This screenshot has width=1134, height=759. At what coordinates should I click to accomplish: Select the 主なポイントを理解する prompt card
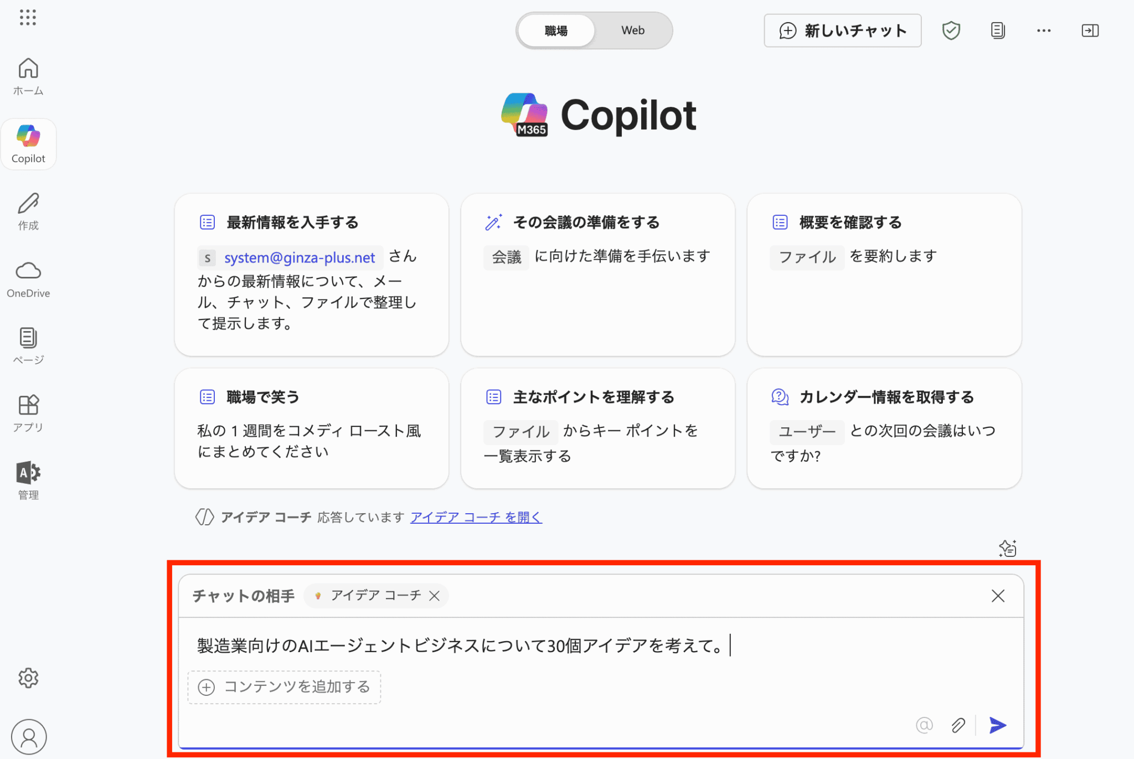[x=597, y=428]
